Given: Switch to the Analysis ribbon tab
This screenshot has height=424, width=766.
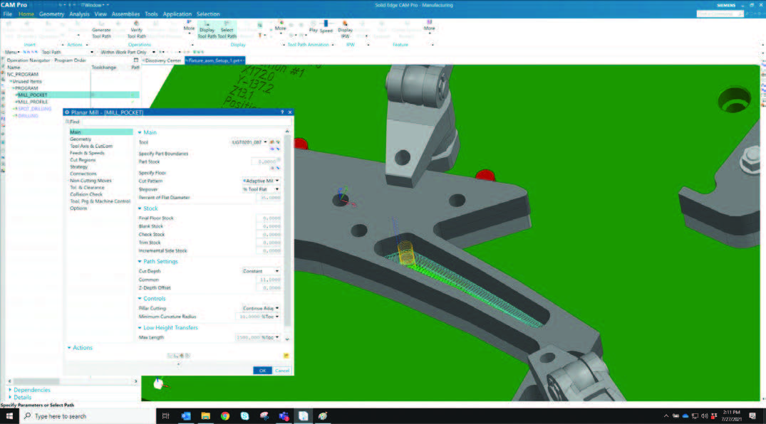Looking at the screenshot, I should point(79,14).
